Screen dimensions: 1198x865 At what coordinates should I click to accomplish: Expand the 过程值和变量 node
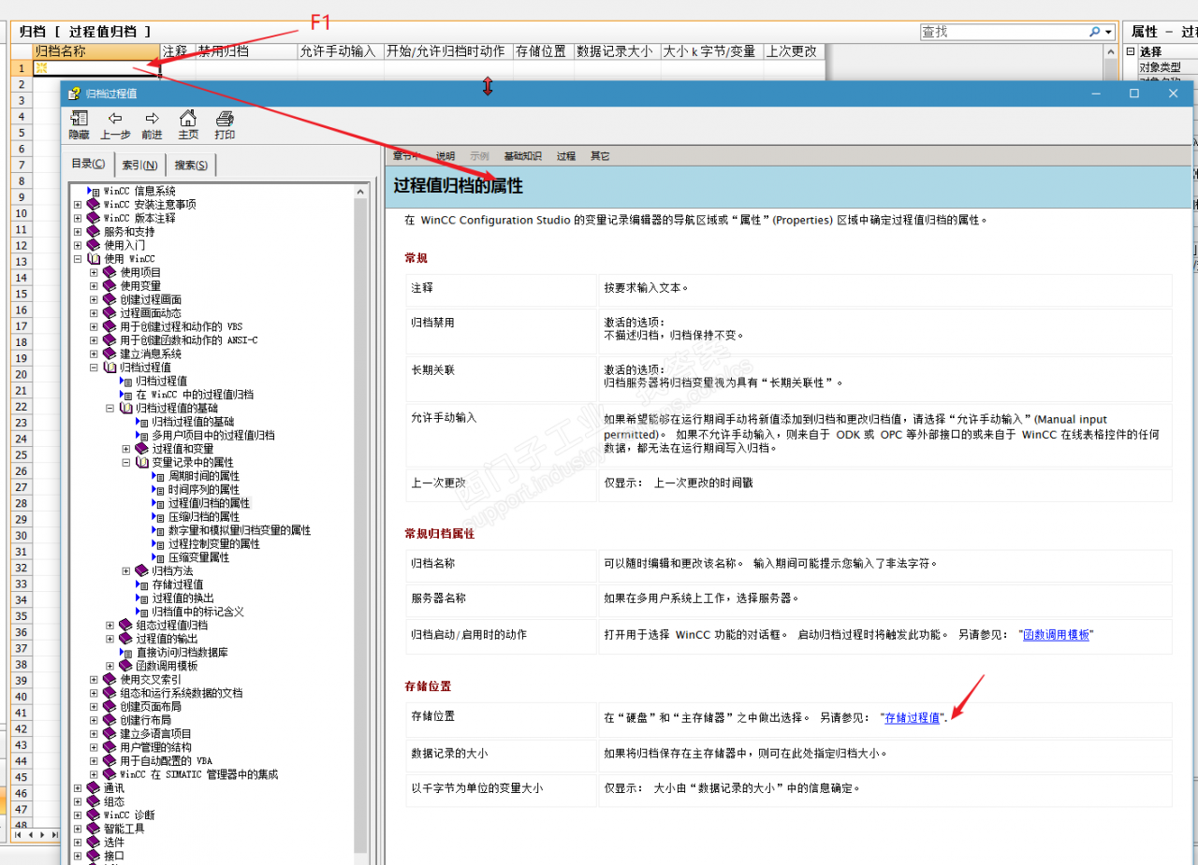(x=126, y=449)
